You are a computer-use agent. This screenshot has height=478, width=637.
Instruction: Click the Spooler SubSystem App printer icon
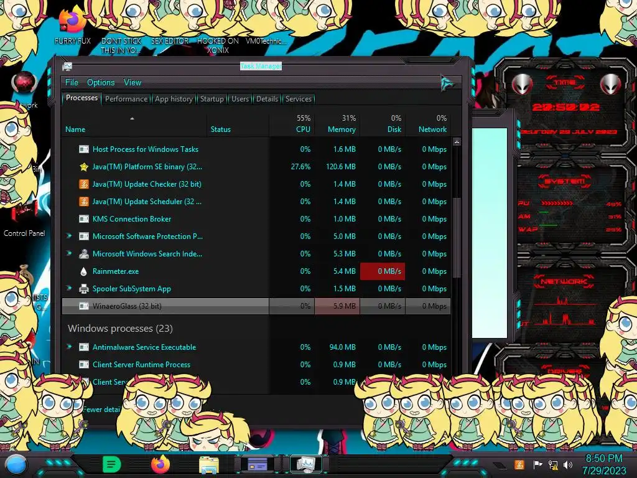point(84,289)
